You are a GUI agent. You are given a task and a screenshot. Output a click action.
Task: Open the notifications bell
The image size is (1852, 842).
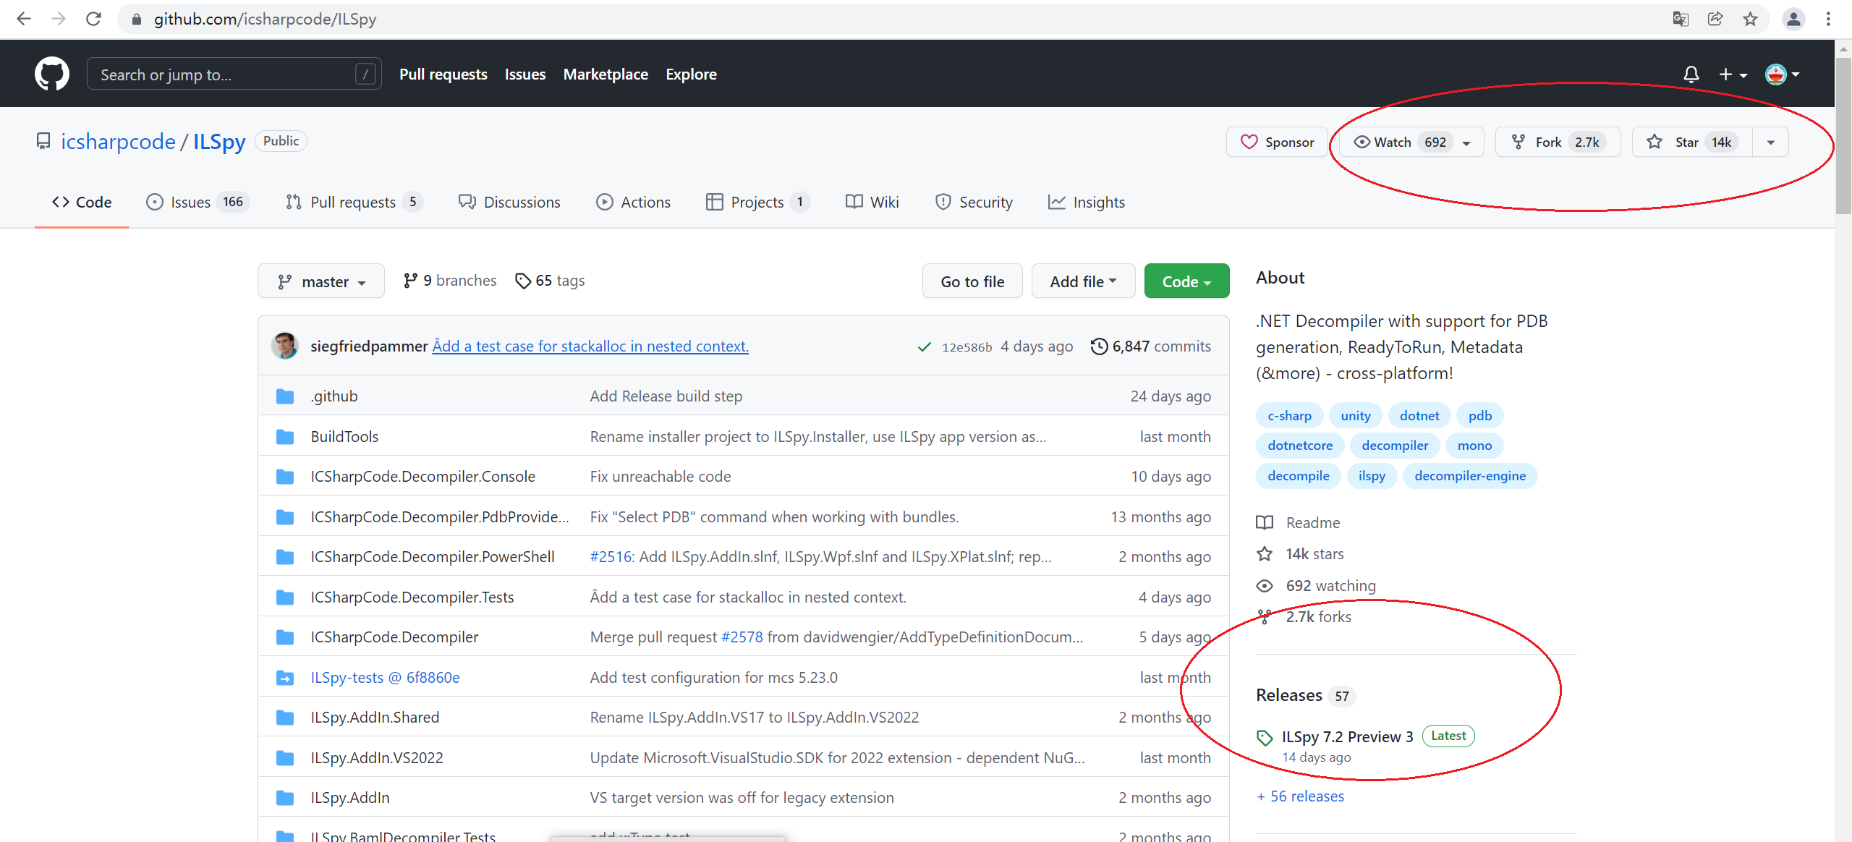(1691, 75)
